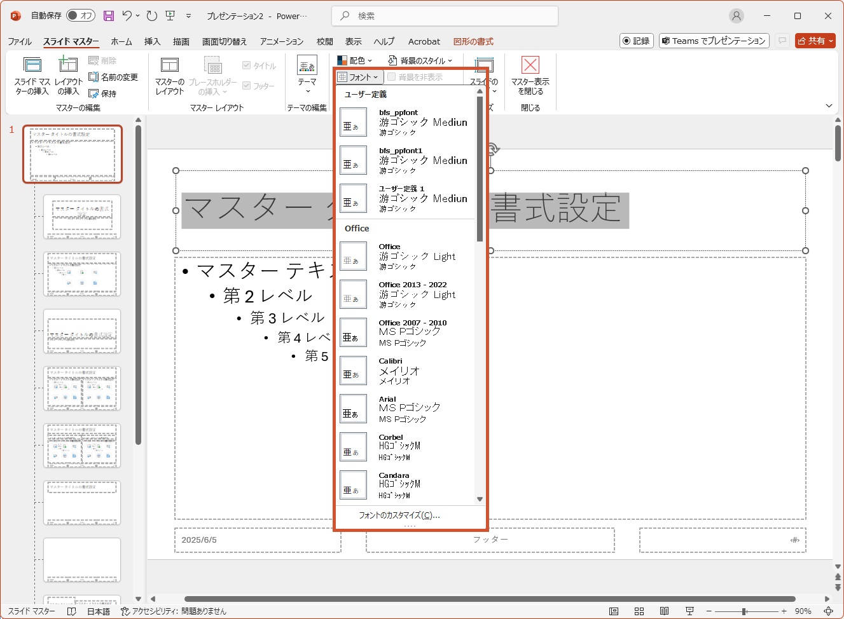Open the Customize Quick Access Toolbar arrow
This screenshot has width=844, height=619.
[x=189, y=16]
